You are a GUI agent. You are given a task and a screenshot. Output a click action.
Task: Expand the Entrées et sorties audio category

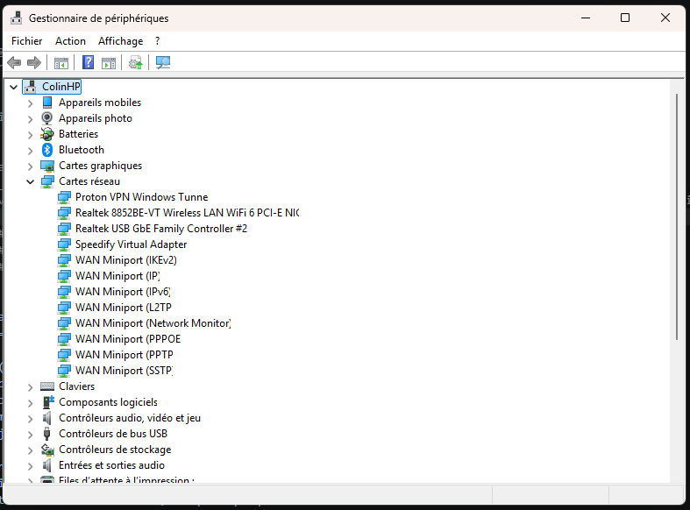(30, 466)
